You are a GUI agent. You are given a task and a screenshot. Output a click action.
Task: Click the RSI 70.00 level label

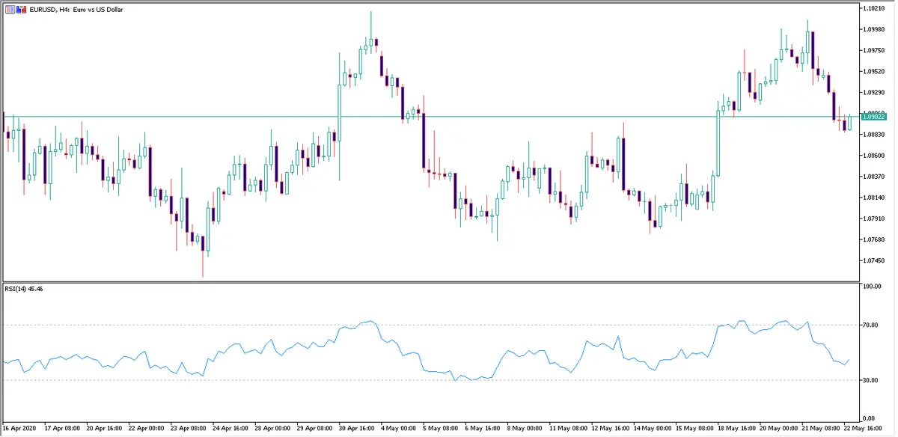(871, 325)
